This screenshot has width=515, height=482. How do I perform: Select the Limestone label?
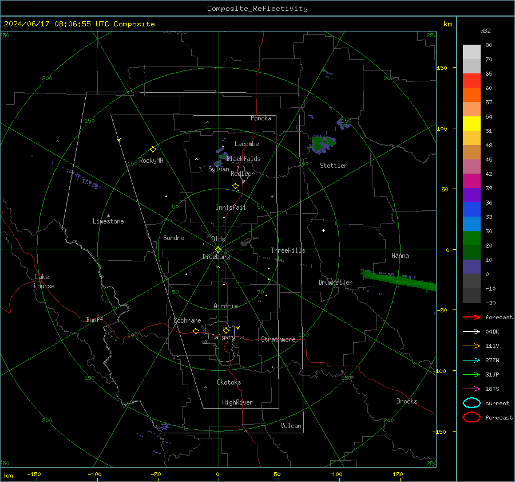(x=108, y=221)
